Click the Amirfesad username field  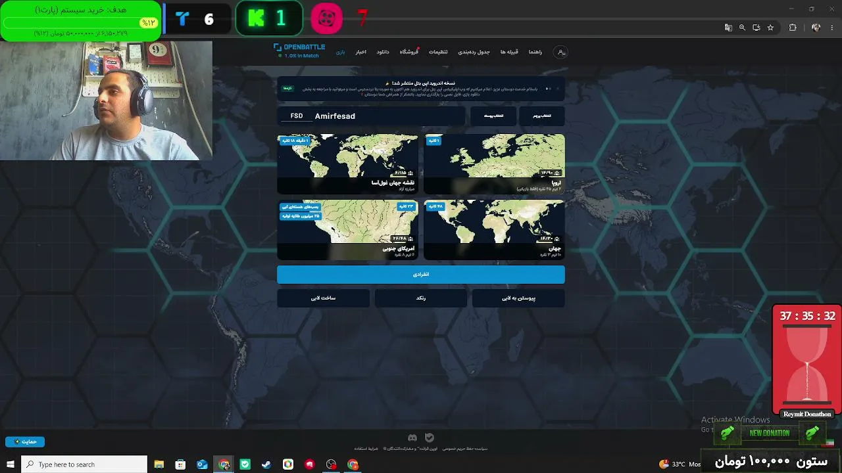point(388,116)
